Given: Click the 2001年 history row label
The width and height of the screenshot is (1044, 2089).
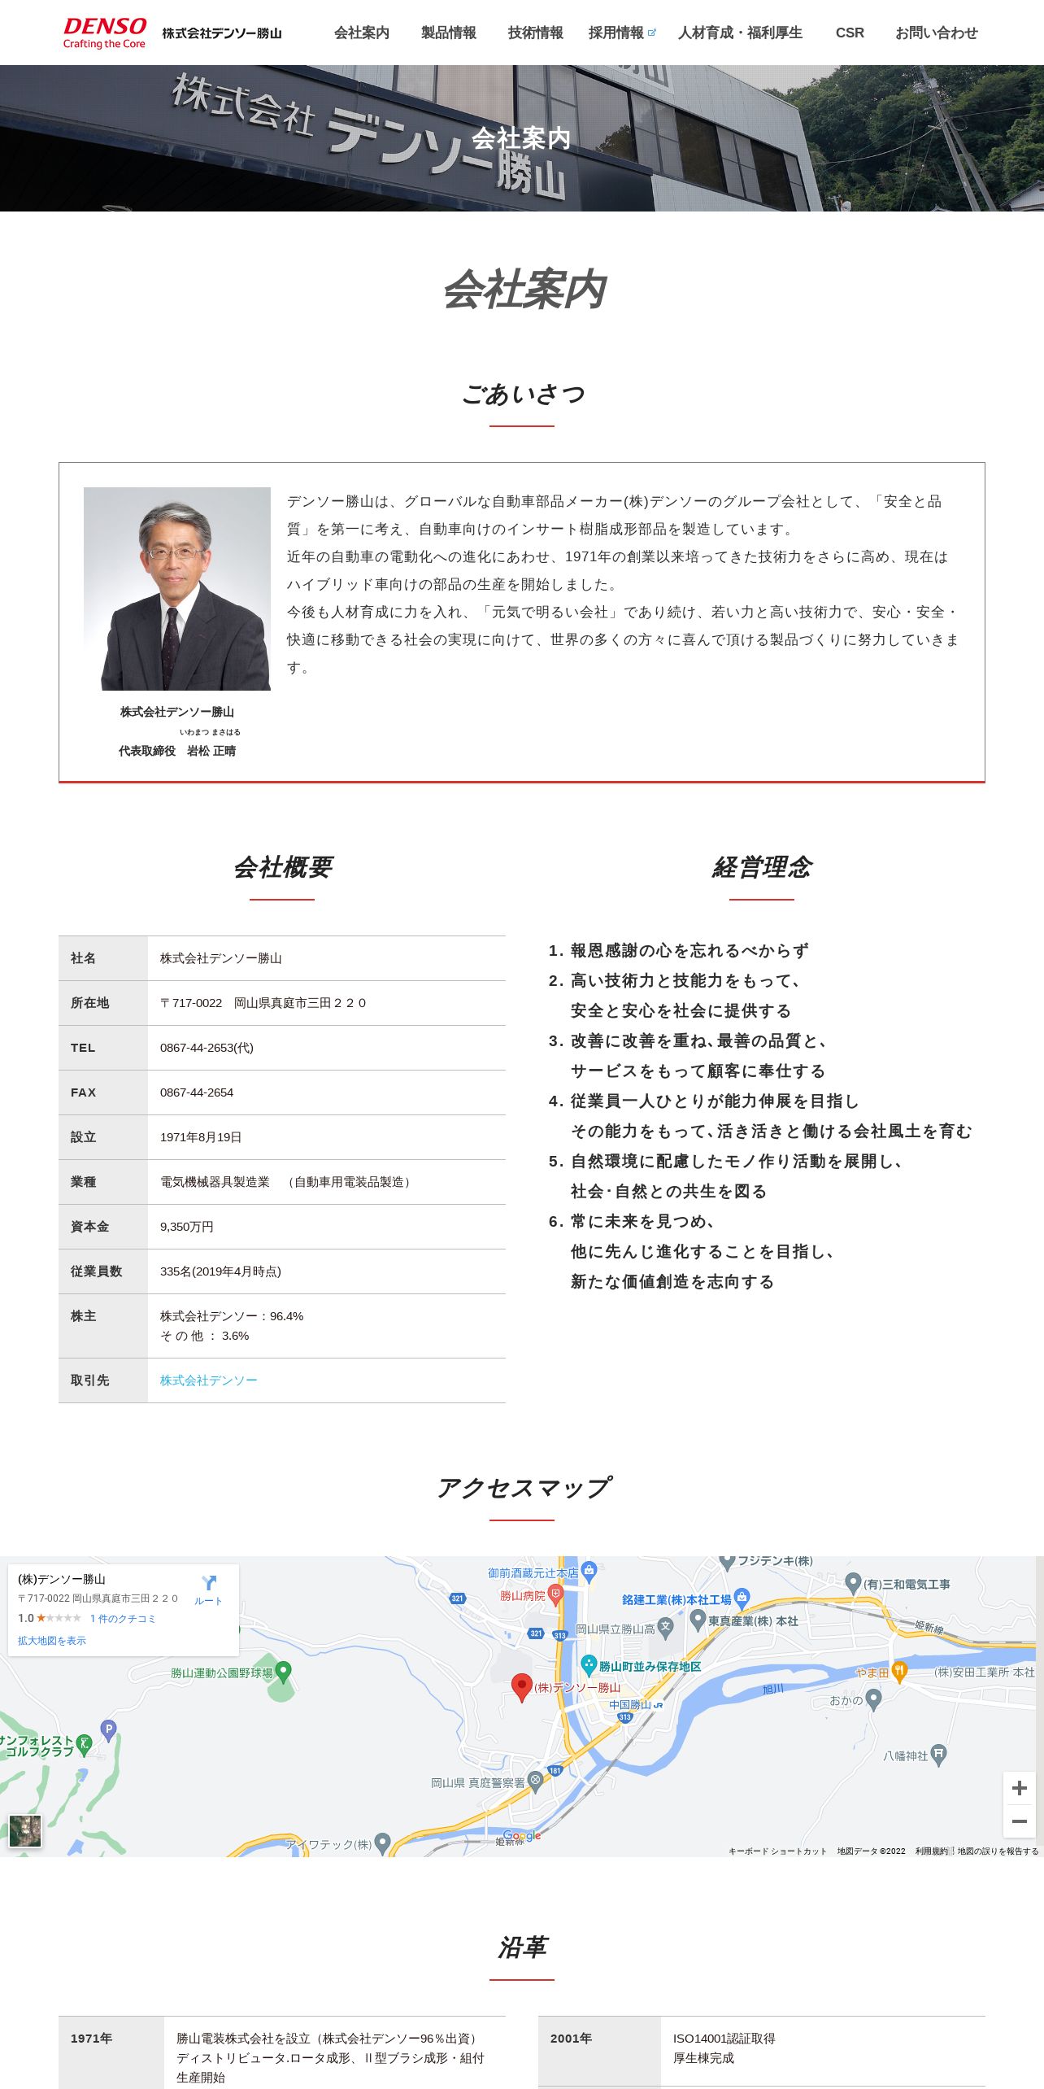Looking at the screenshot, I should pyautogui.click(x=572, y=2038).
